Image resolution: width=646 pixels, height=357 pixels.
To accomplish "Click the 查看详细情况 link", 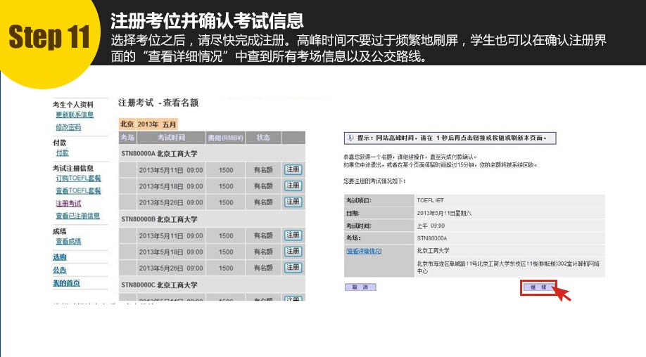I will [x=364, y=251].
